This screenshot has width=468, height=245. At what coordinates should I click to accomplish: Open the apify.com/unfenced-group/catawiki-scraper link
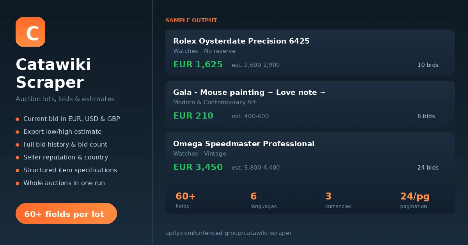pyautogui.click(x=229, y=233)
